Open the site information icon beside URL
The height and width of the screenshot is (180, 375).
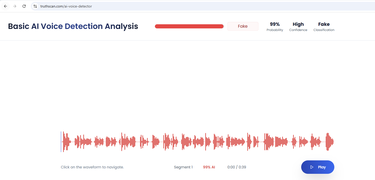(35, 6)
